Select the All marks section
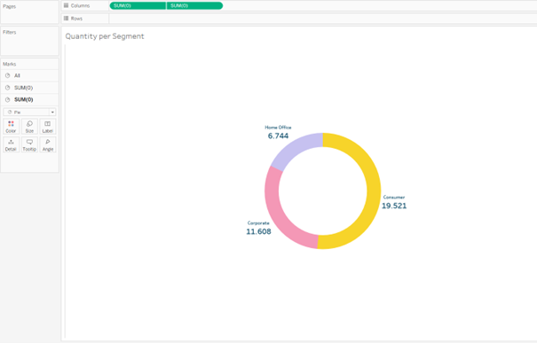Image resolution: width=537 pixels, height=343 pixels. 29,75
